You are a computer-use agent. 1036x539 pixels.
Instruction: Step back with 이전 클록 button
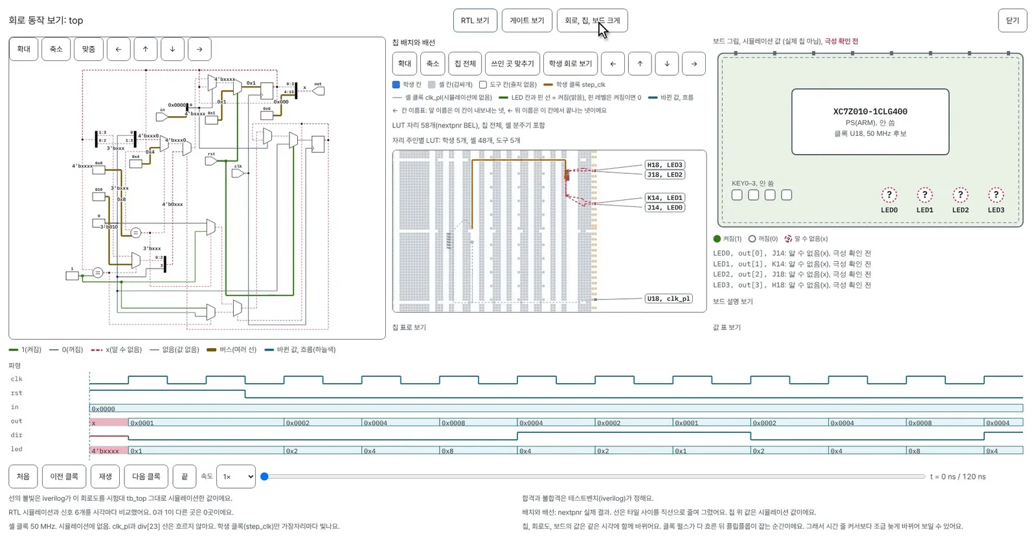tap(65, 477)
